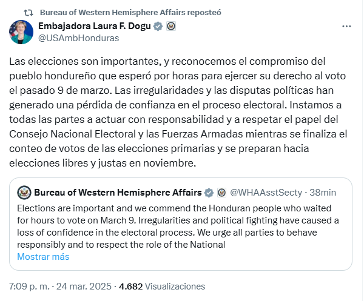Open the three-dot more options menu
Image resolution: width=364 pixels, height=301 pixels.
click(x=346, y=27)
